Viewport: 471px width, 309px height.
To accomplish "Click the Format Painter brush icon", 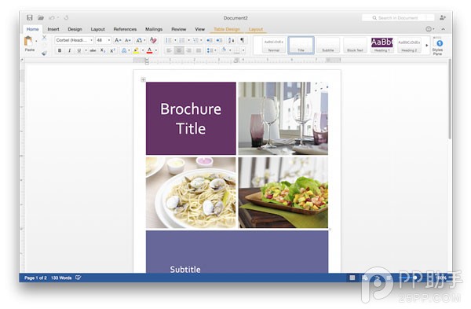I will (44, 53).
